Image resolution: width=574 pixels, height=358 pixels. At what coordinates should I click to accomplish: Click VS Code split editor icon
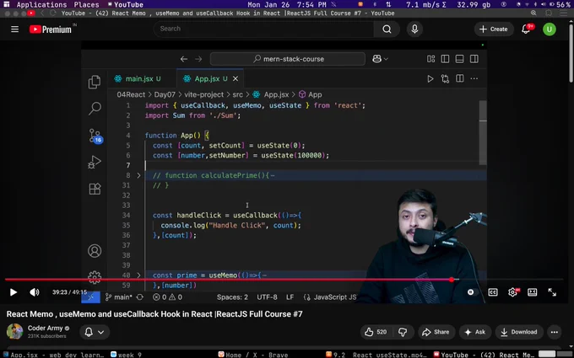click(460, 78)
